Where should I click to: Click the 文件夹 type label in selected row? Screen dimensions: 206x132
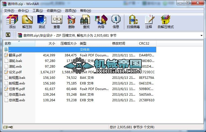coord(85,50)
